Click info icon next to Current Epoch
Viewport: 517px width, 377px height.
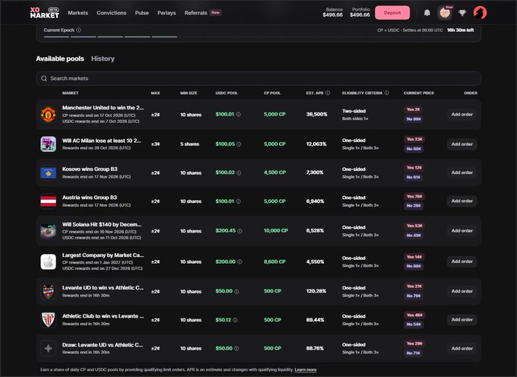coord(78,30)
